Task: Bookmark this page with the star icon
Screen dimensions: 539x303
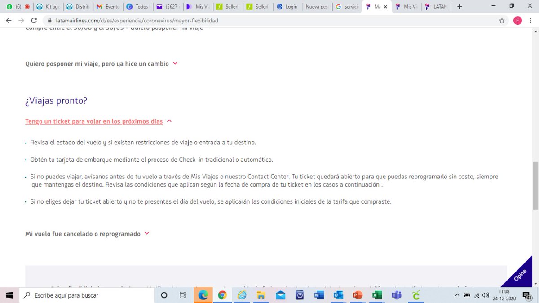Action: coord(502,21)
